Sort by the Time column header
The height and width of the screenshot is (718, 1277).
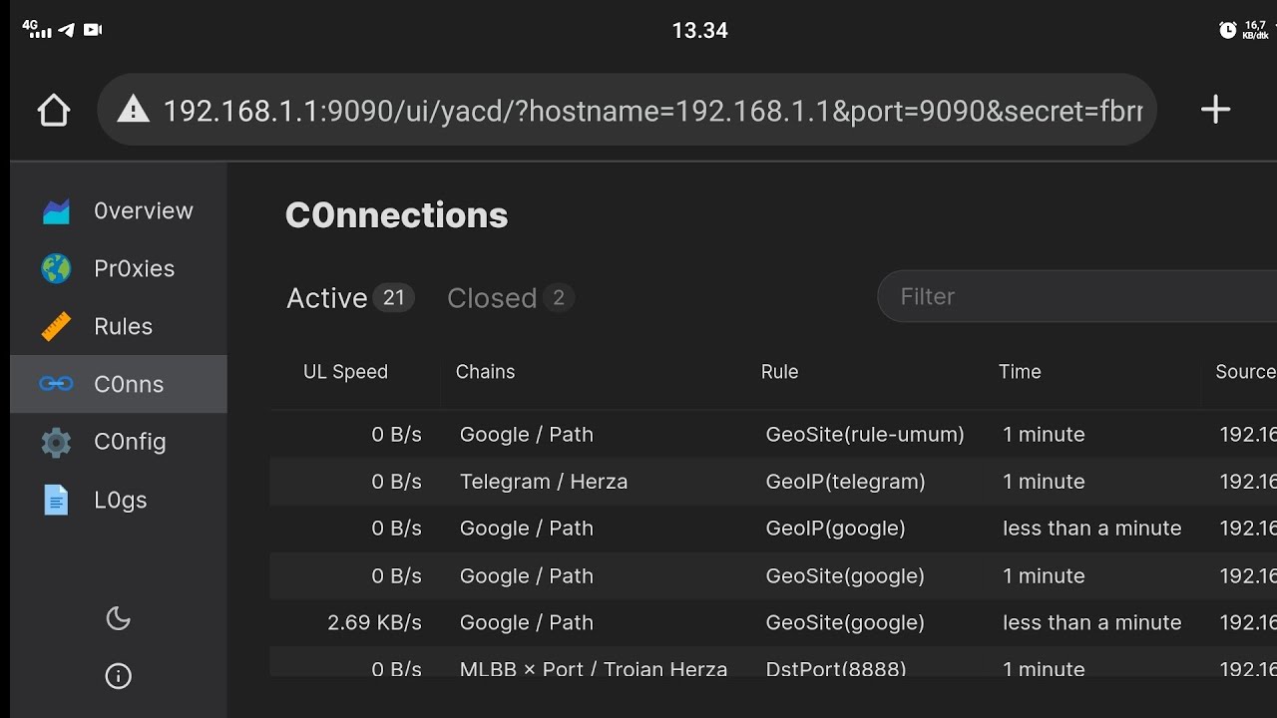[1020, 372]
